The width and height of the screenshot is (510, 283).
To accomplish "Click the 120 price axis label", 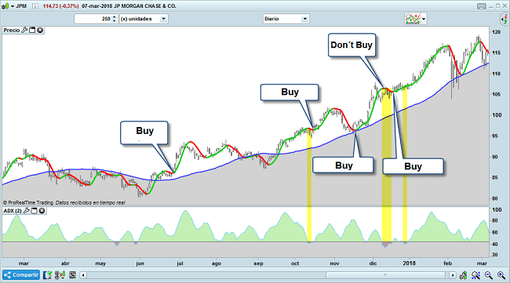I will tap(497, 32).
